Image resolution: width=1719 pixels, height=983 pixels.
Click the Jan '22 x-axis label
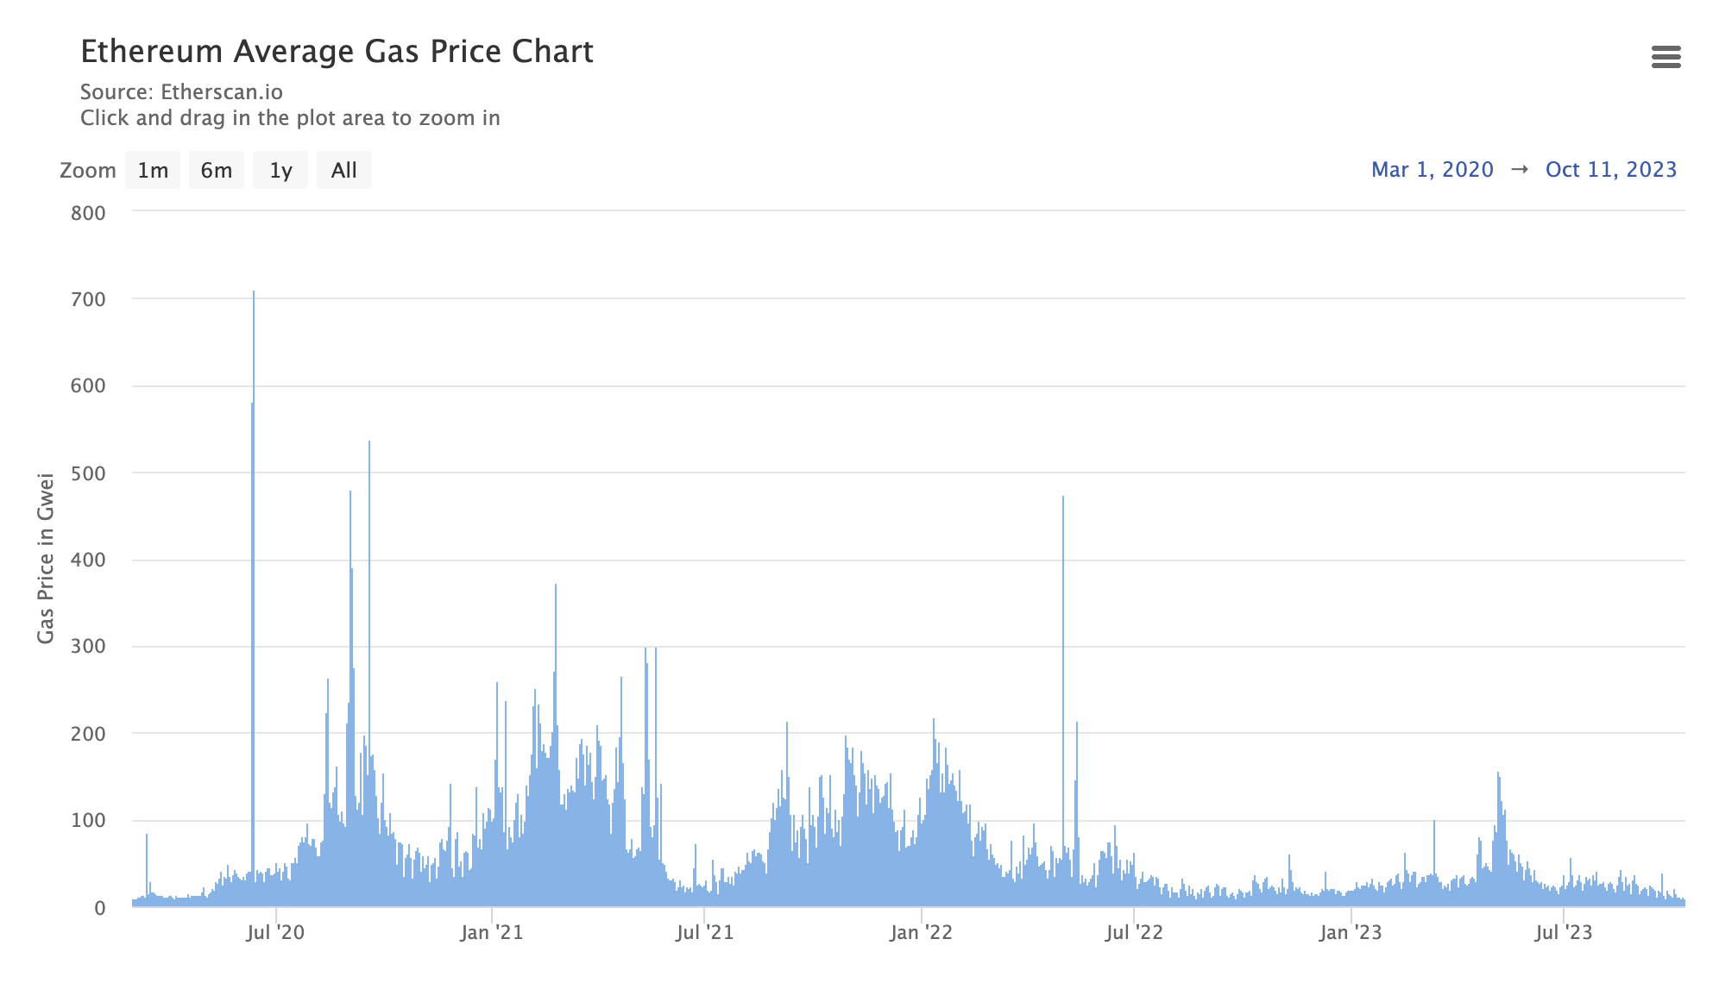coord(921,932)
